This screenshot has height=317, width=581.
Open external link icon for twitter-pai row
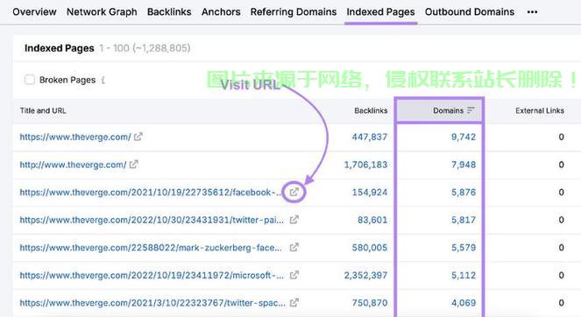[294, 220]
